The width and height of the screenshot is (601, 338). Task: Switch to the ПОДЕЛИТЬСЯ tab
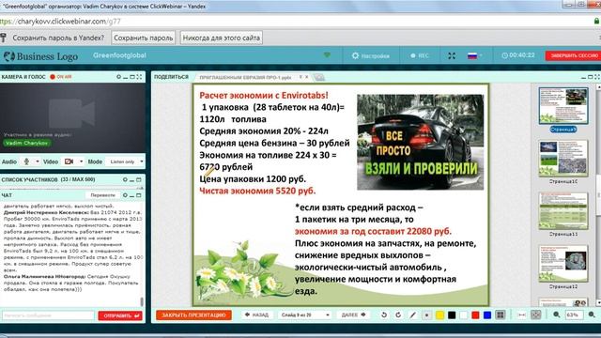click(x=171, y=77)
